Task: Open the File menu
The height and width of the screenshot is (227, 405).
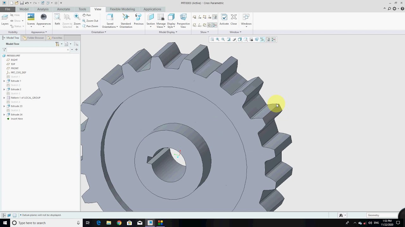Action: [x=8, y=9]
